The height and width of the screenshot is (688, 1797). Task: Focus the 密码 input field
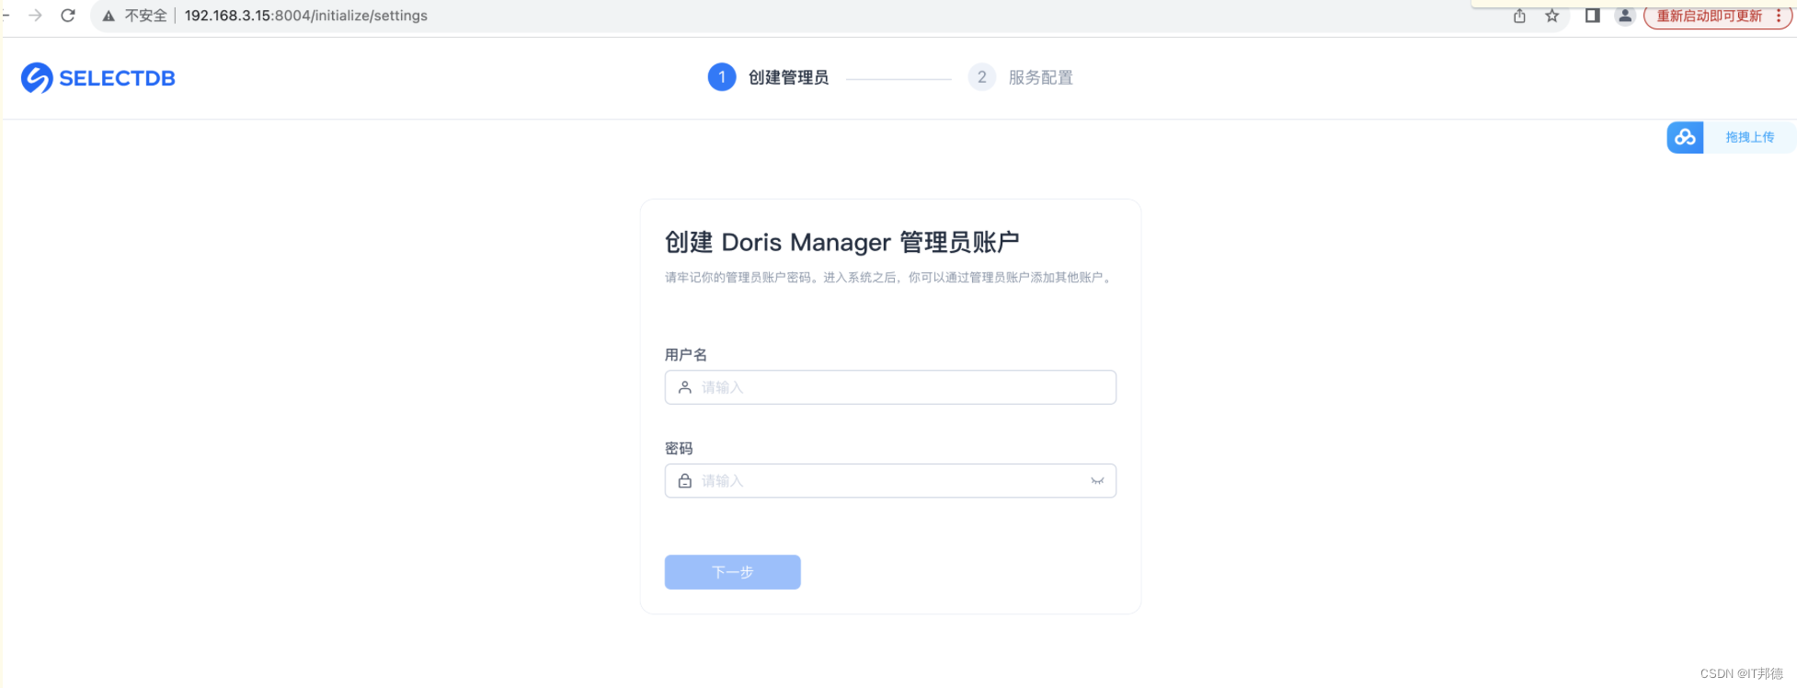click(x=890, y=481)
